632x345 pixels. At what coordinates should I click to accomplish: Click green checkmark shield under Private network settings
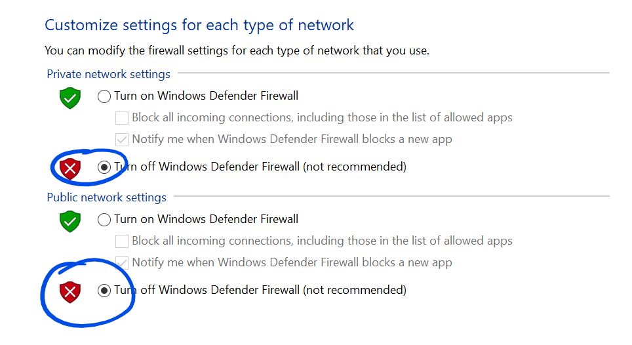(x=70, y=98)
